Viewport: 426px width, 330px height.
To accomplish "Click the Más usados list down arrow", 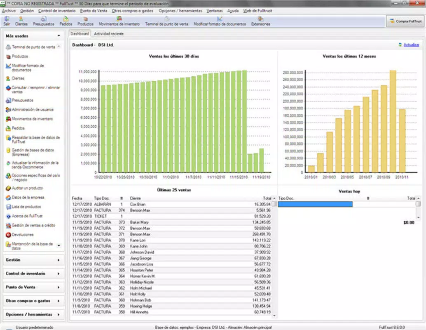I will 59,245.
